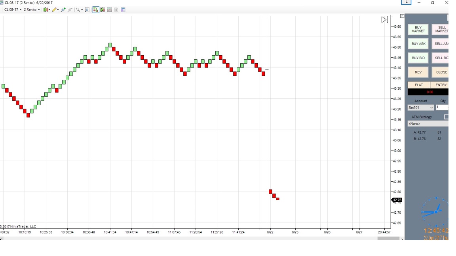Click the 42.76 current price marker
The height and width of the screenshot is (256, 456).
(397, 200)
